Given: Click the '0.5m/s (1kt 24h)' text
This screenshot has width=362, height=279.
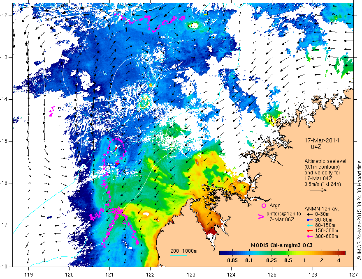Looking at the screenshot, I should (x=323, y=184).
